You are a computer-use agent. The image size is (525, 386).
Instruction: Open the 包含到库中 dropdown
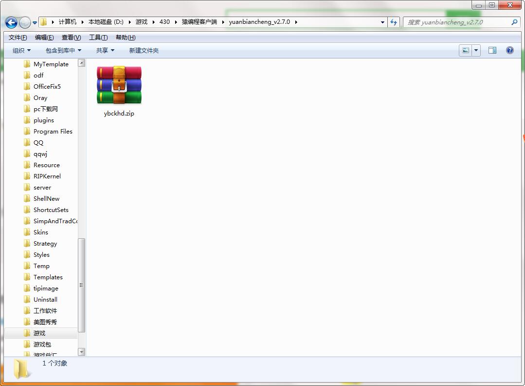click(x=63, y=50)
